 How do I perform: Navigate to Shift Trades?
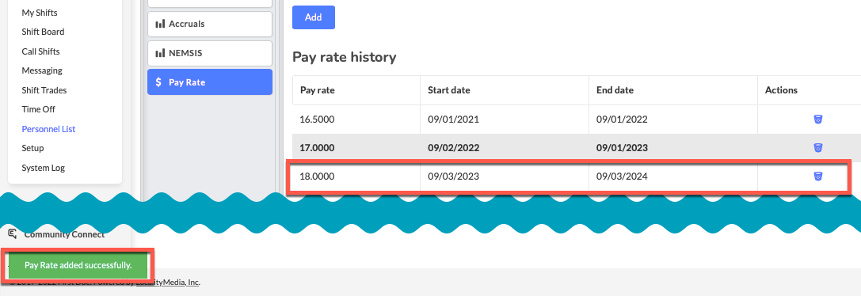click(44, 90)
